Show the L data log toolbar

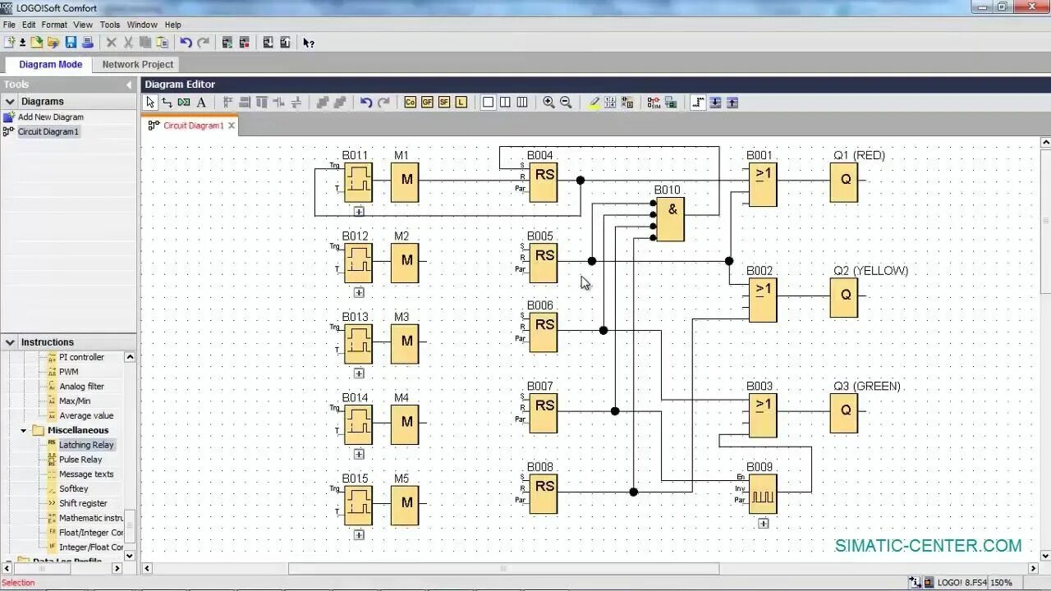(461, 103)
